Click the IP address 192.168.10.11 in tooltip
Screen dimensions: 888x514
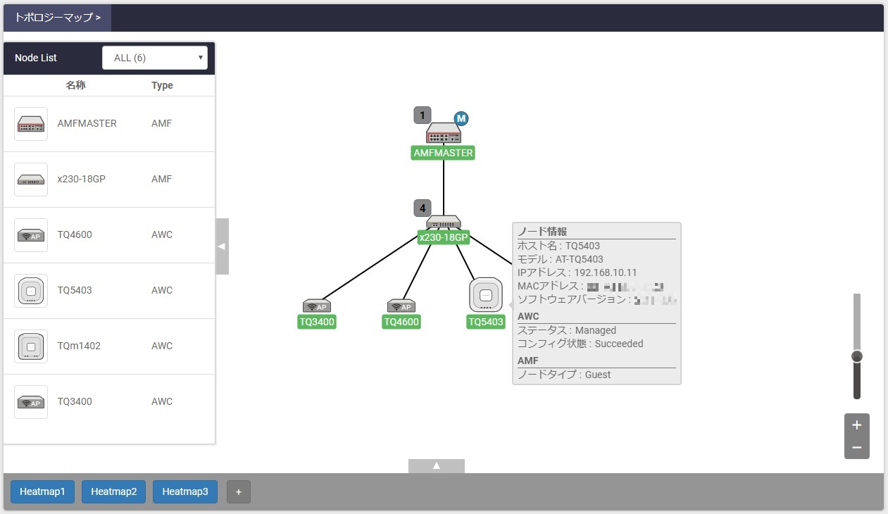coord(606,272)
